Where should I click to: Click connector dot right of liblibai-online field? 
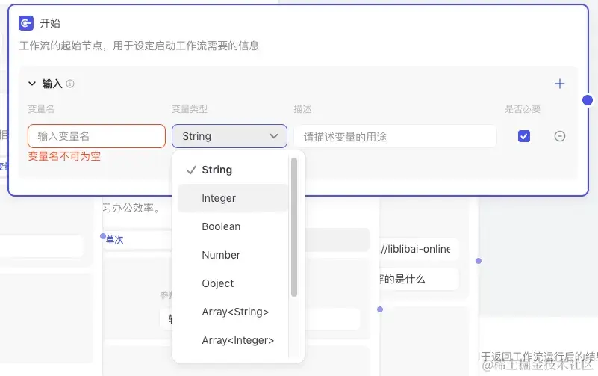pos(479,261)
